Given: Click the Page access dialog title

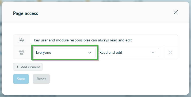Looking at the screenshot, I should 25,13.
